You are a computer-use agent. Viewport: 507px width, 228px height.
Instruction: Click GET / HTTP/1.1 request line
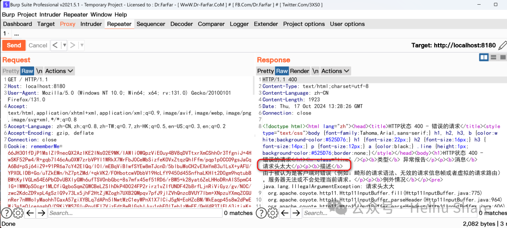(x=28, y=79)
